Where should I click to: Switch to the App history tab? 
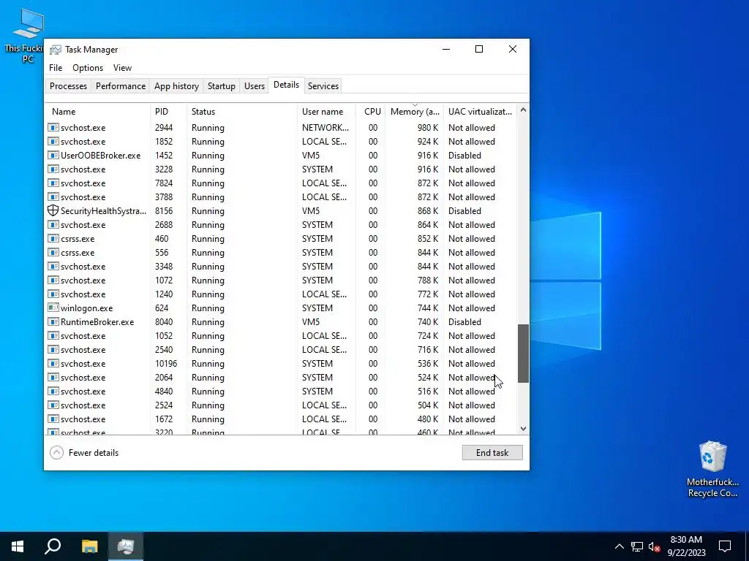click(176, 86)
